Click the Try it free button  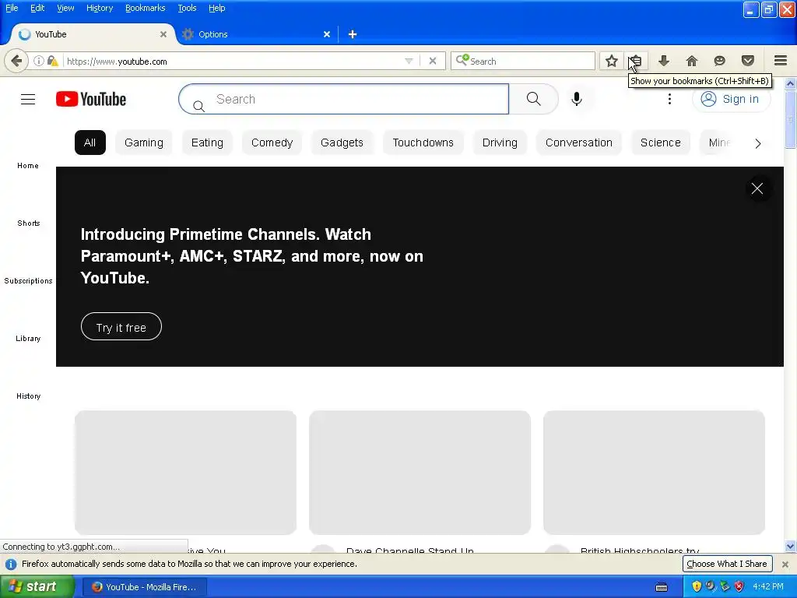(121, 327)
